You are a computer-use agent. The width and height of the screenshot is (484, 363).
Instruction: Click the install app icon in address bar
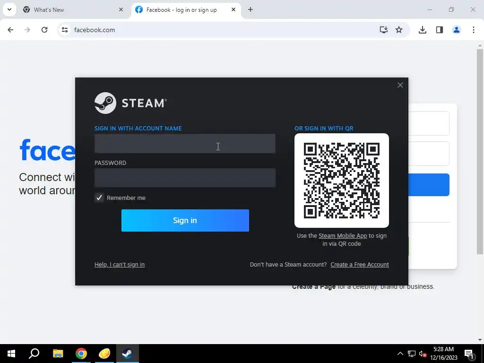click(384, 30)
